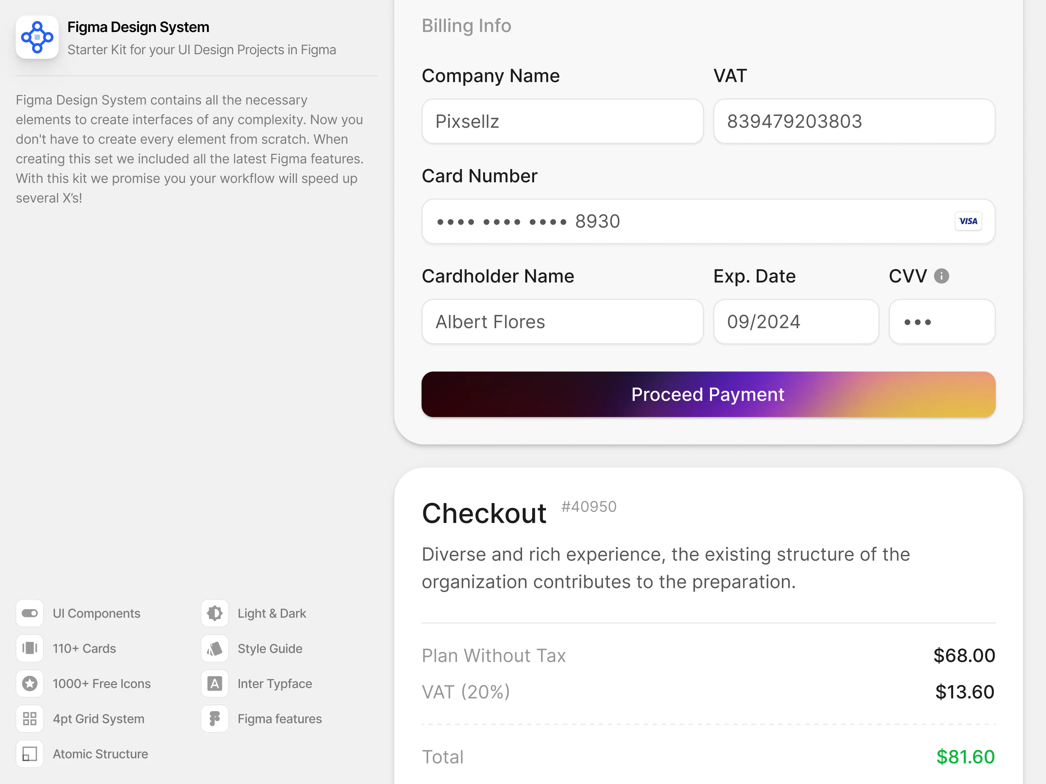Click the Style Guide swatches icon
The image size is (1046, 784).
pyautogui.click(x=215, y=648)
